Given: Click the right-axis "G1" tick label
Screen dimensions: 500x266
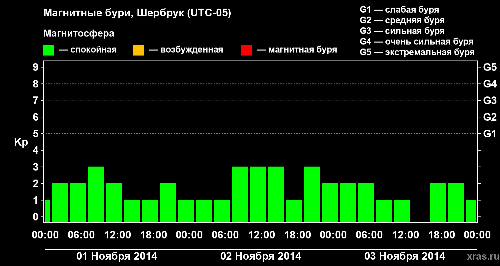Looking at the screenshot, I should (490, 134).
